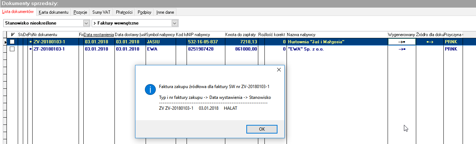Expand the Stanowisko nieokreślone dropdown
This screenshot has height=144, width=476.
tap(86, 23)
